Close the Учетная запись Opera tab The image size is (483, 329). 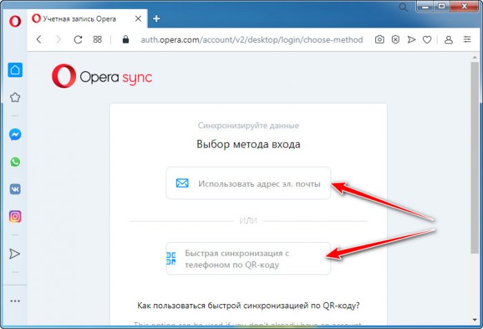point(138,19)
